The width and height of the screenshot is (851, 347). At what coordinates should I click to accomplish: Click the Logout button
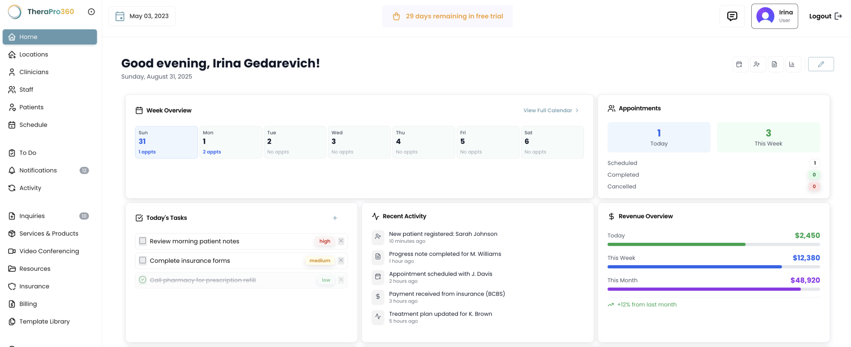click(x=825, y=16)
